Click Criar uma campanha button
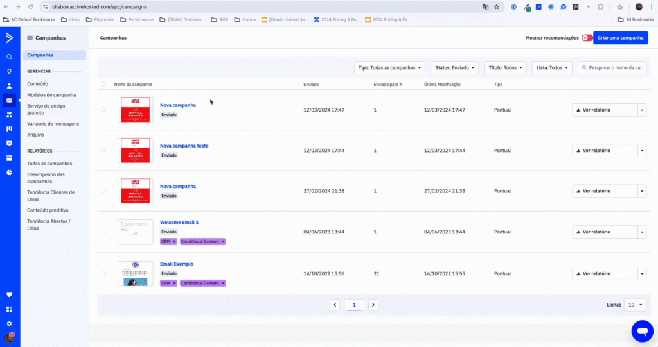This screenshot has height=347, width=658. (x=620, y=38)
